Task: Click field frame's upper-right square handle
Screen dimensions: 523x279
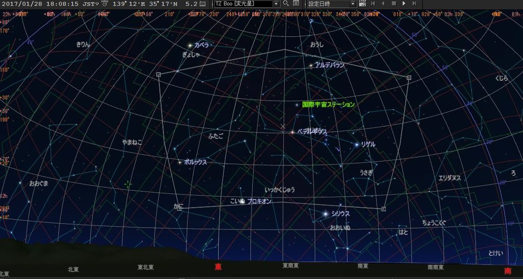Action: pyautogui.click(x=409, y=78)
